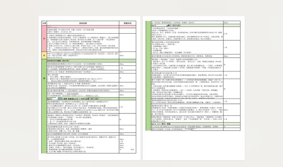Click the 【K11 MUSEA】 itinerary cell
The height and width of the screenshot is (167, 283).
[83, 78]
